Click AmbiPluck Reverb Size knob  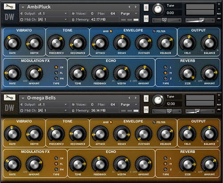[x=188, y=73]
